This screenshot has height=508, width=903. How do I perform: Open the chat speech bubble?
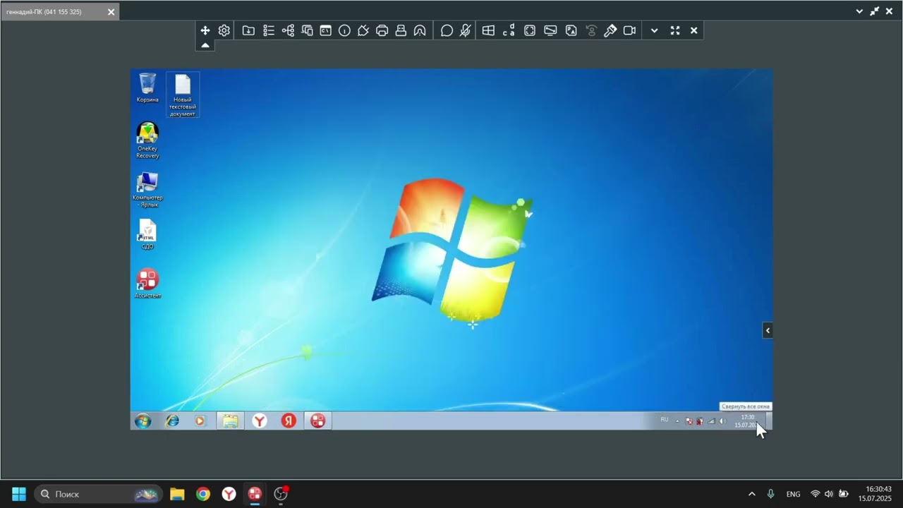pos(447,30)
